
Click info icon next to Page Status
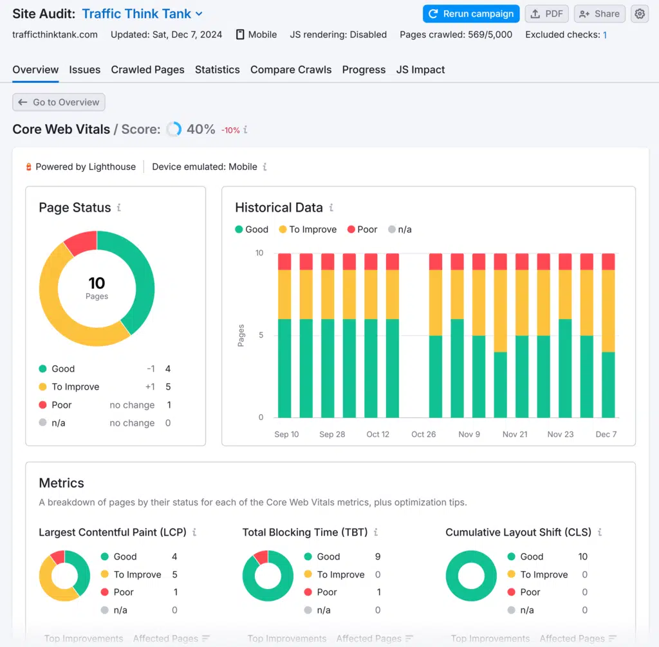tap(119, 208)
